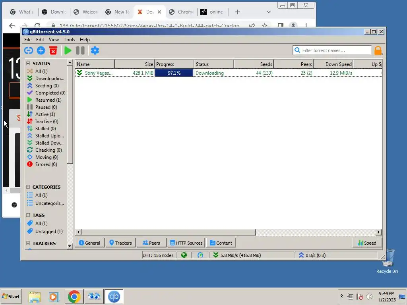Sort by Name column header
Image resolution: width=407 pixels, height=305 pixels.
pyautogui.click(x=95, y=64)
